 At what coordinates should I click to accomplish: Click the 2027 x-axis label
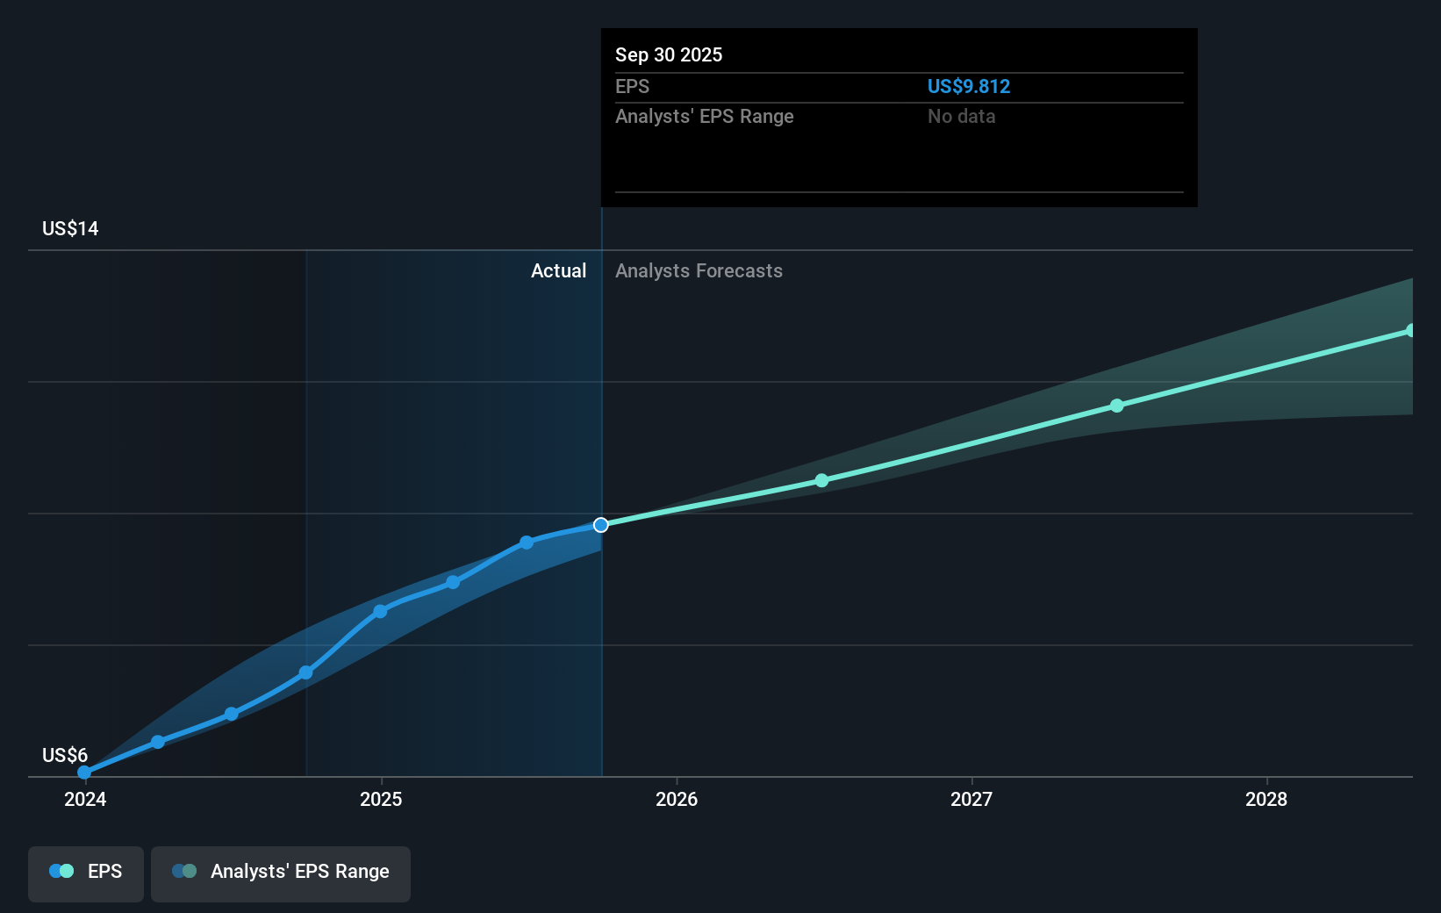pos(971,799)
